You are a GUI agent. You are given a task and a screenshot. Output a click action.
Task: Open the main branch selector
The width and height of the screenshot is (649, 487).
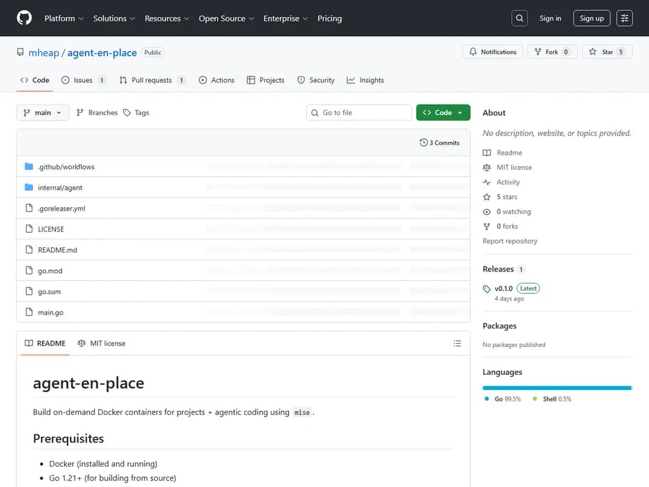coord(42,112)
